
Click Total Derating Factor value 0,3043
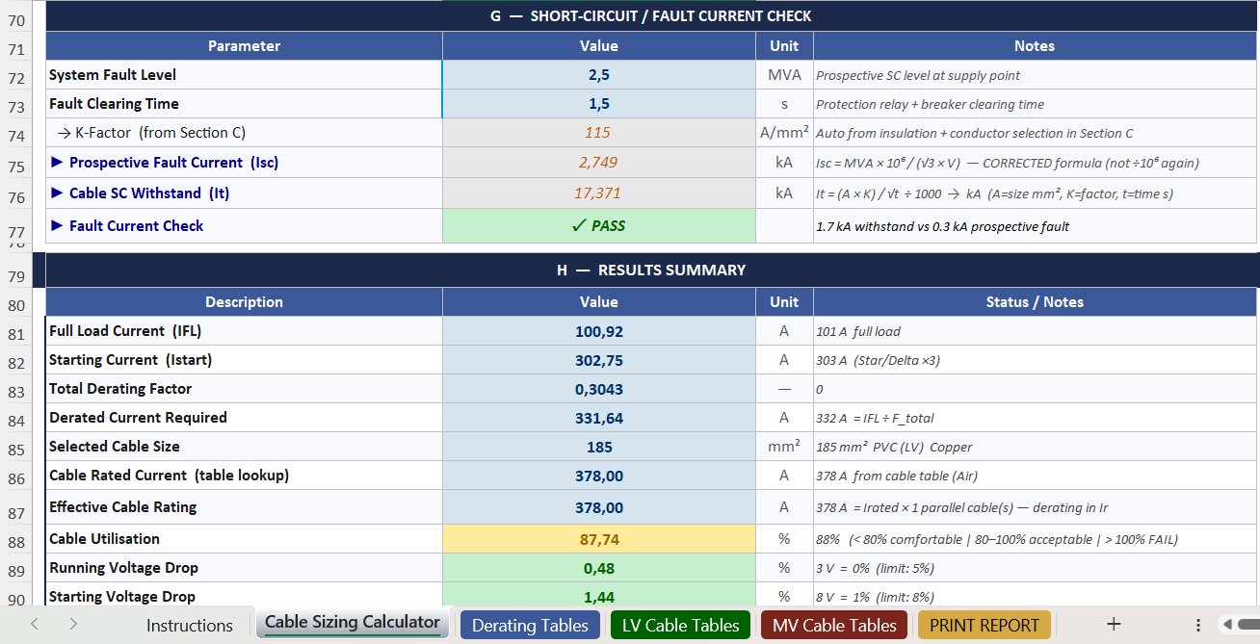pos(599,389)
